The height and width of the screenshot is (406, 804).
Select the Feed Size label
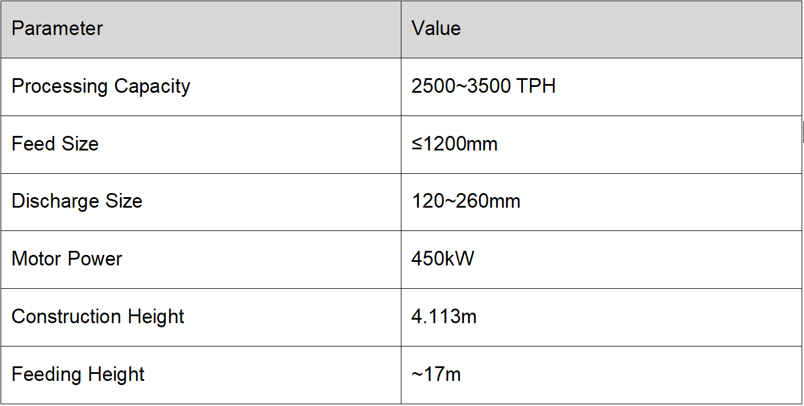[x=55, y=144]
